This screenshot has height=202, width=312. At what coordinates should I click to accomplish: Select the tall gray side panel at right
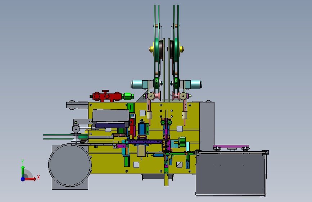(207, 126)
